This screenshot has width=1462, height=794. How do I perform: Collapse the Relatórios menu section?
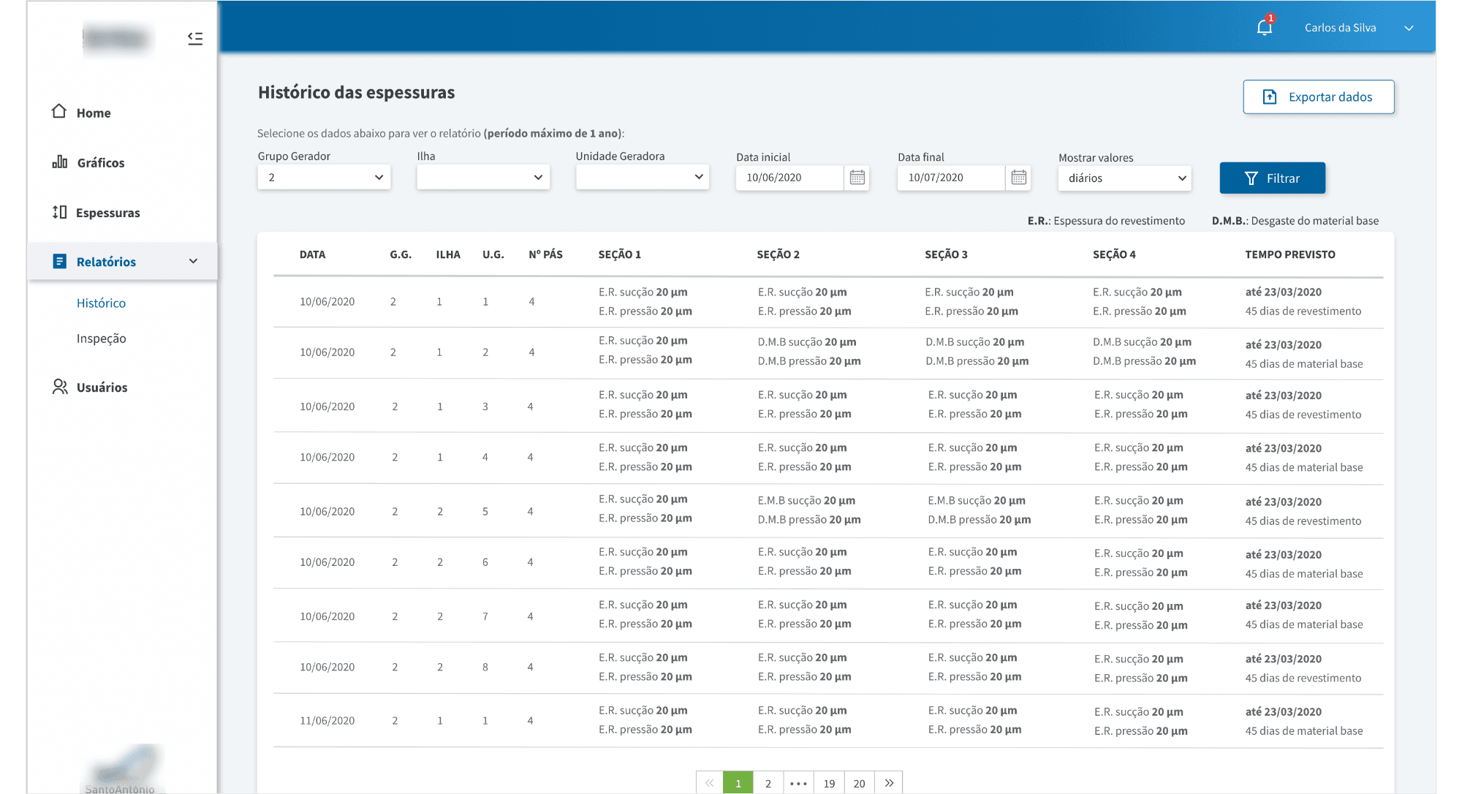[x=193, y=261]
